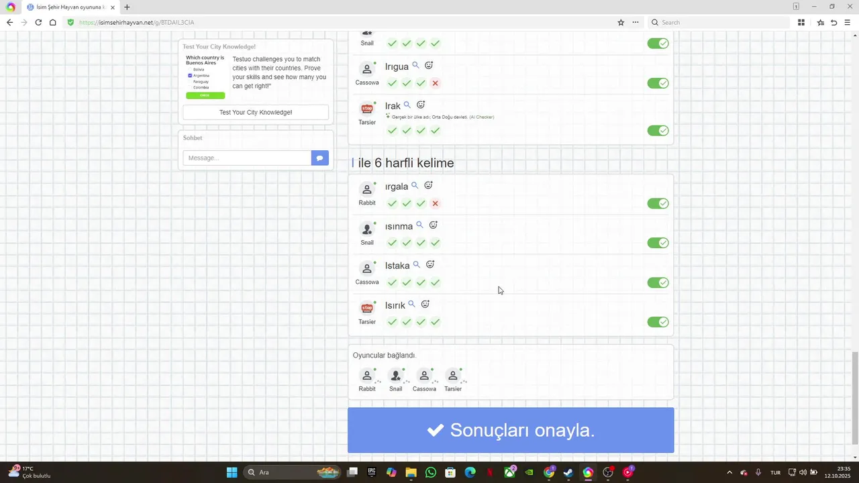Screen dimensions: 859x483
Task: Click Tarsier's stop avatar beside Isırık
Action: [367, 308]
